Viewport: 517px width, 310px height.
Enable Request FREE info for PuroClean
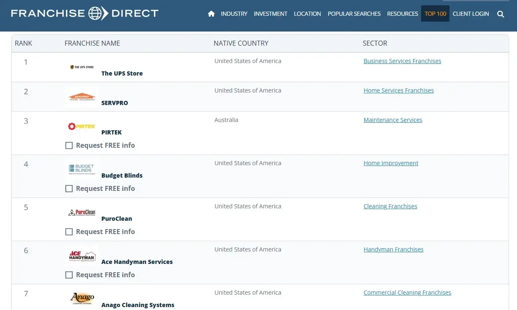tap(69, 232)
